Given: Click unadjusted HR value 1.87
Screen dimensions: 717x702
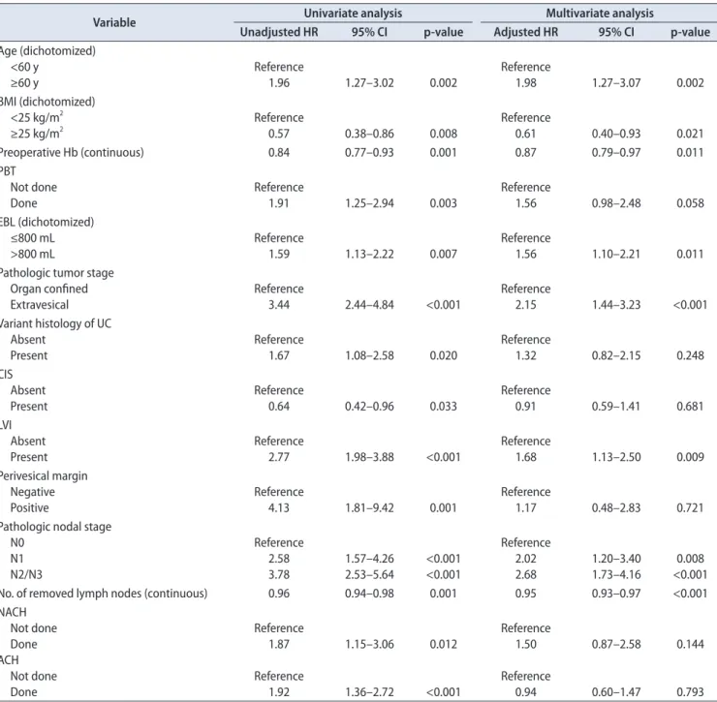Looking at the screenshot, I should 279,644.
